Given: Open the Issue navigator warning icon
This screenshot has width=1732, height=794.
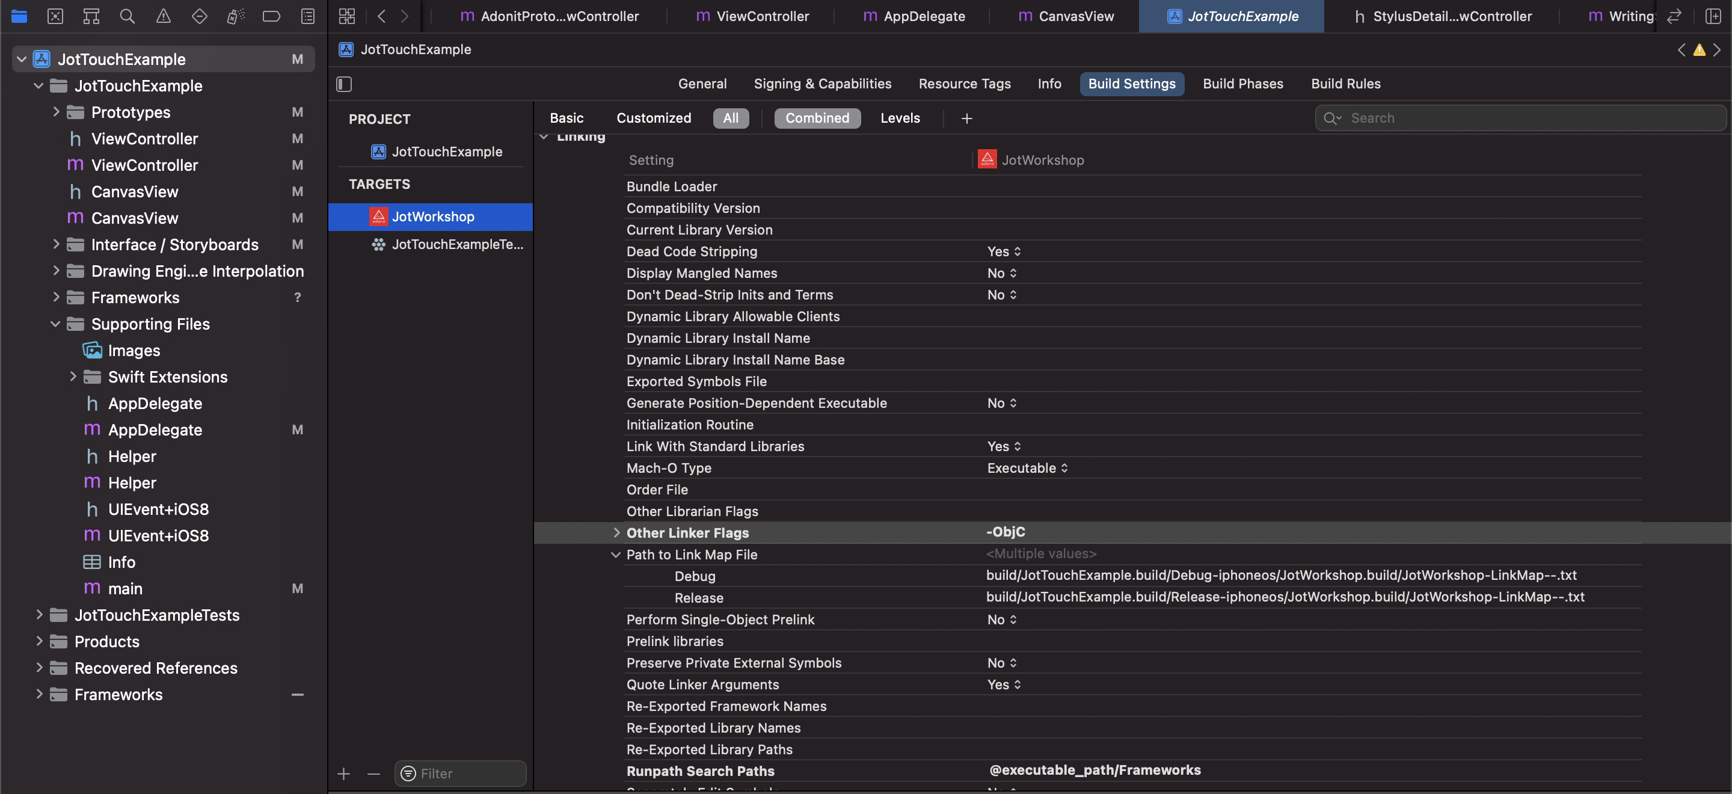Looking at the screenshot, I should 164,16.
